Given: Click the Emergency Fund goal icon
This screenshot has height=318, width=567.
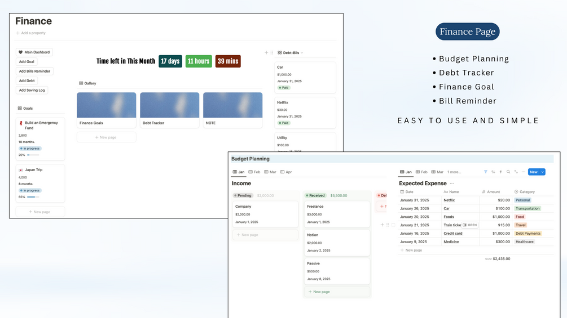Looking at the screenshot, I should pyautogui.click(x=21, y=123).
